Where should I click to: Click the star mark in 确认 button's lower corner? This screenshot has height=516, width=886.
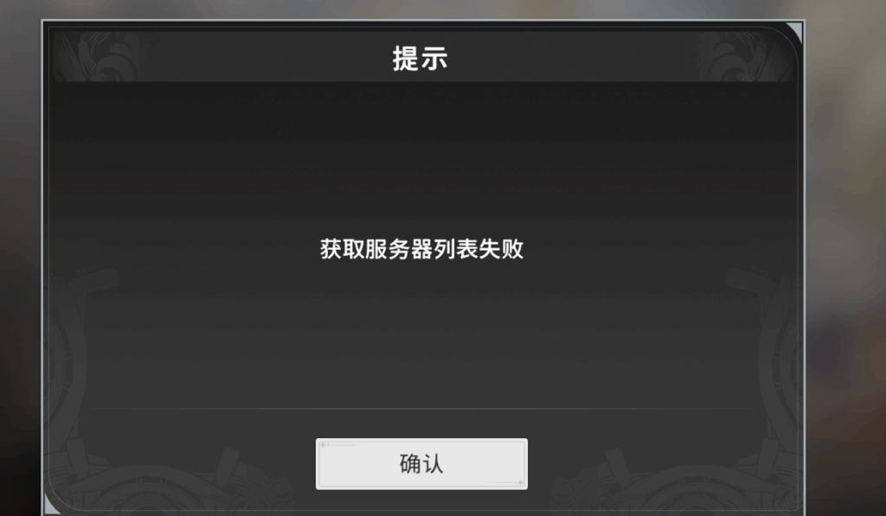click(x=520, y=482)
